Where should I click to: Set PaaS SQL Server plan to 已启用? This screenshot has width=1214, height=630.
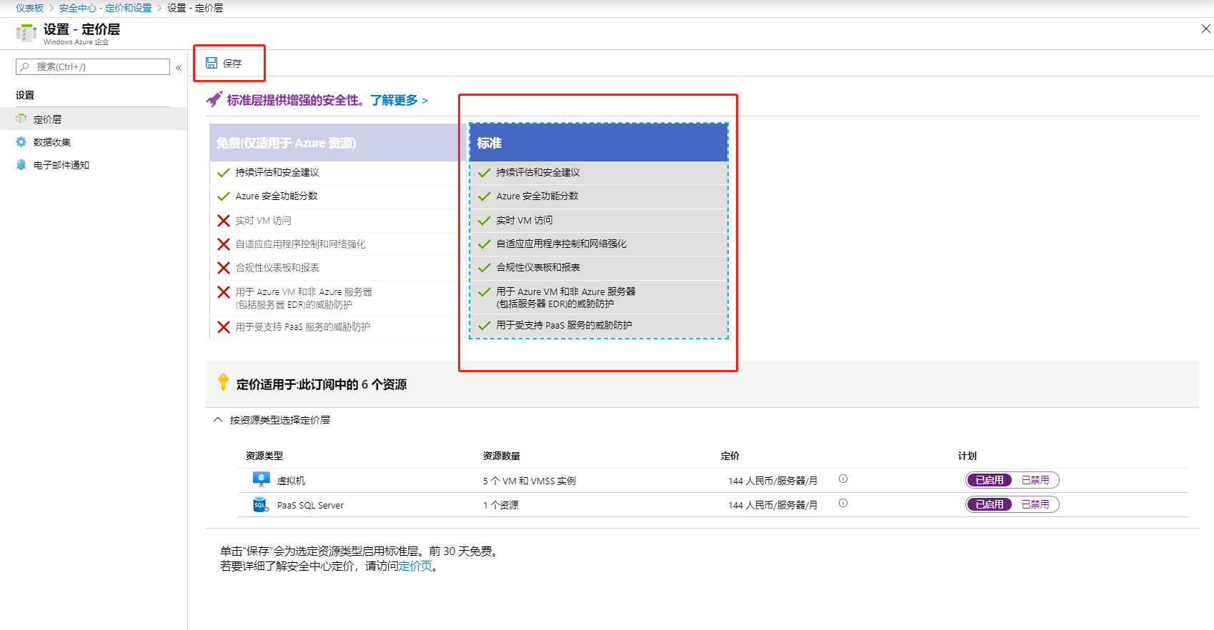tap(990, 504)
